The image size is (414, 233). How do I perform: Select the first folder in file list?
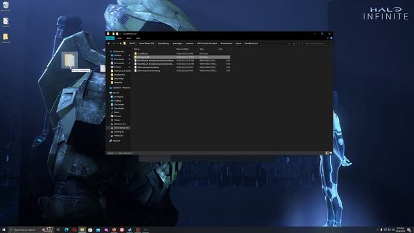[182, 54]
